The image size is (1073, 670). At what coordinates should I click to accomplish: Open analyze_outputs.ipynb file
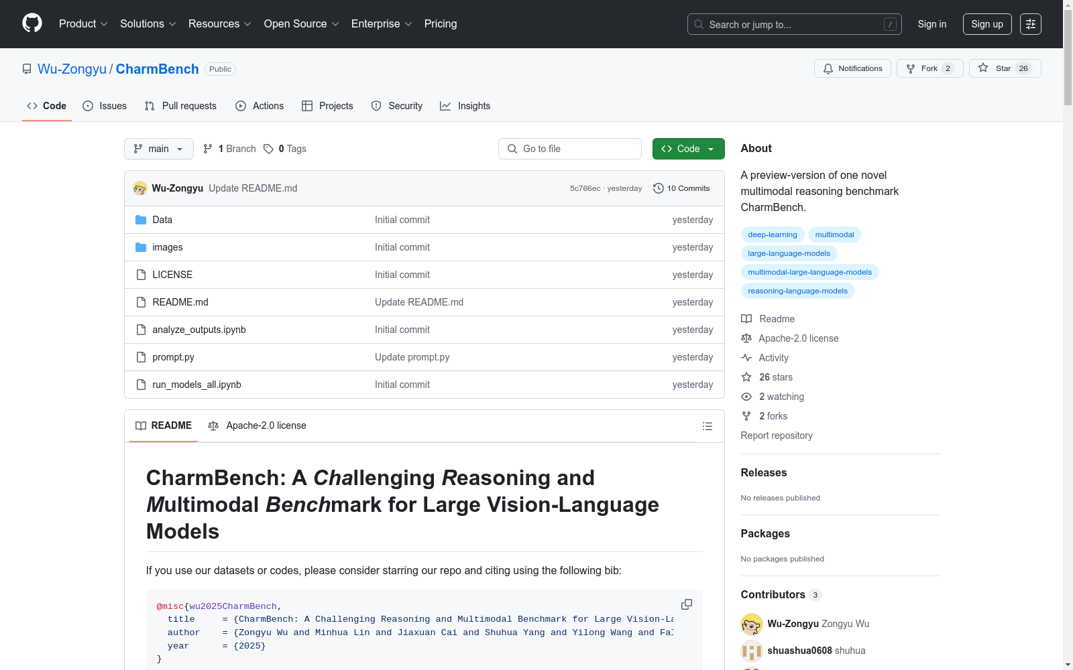click(199, 330)
